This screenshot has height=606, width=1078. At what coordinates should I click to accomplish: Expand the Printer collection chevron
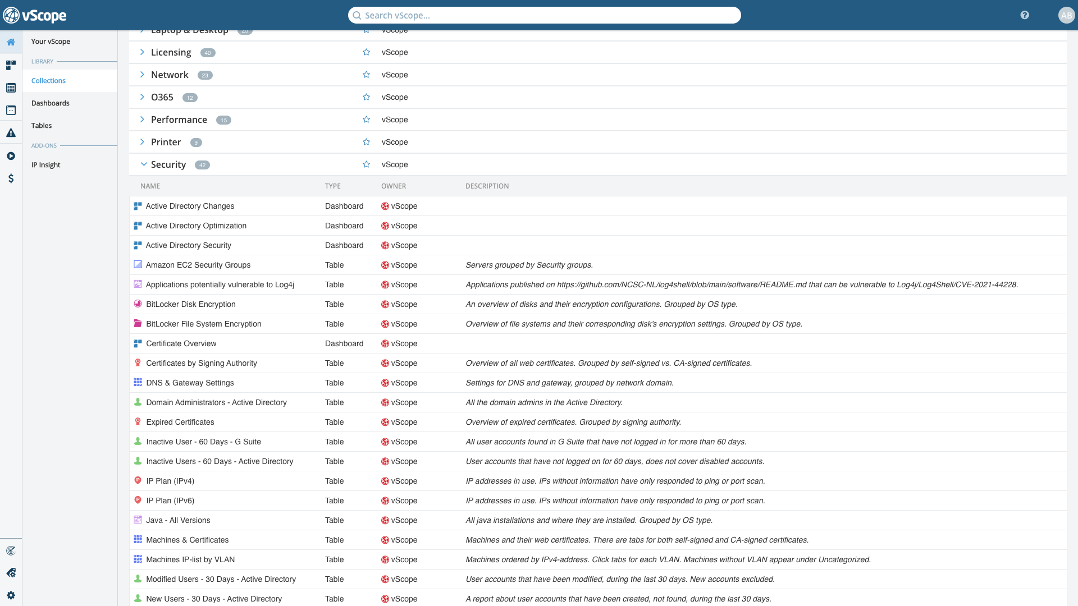pyautogui.click(x=142, y=142)
